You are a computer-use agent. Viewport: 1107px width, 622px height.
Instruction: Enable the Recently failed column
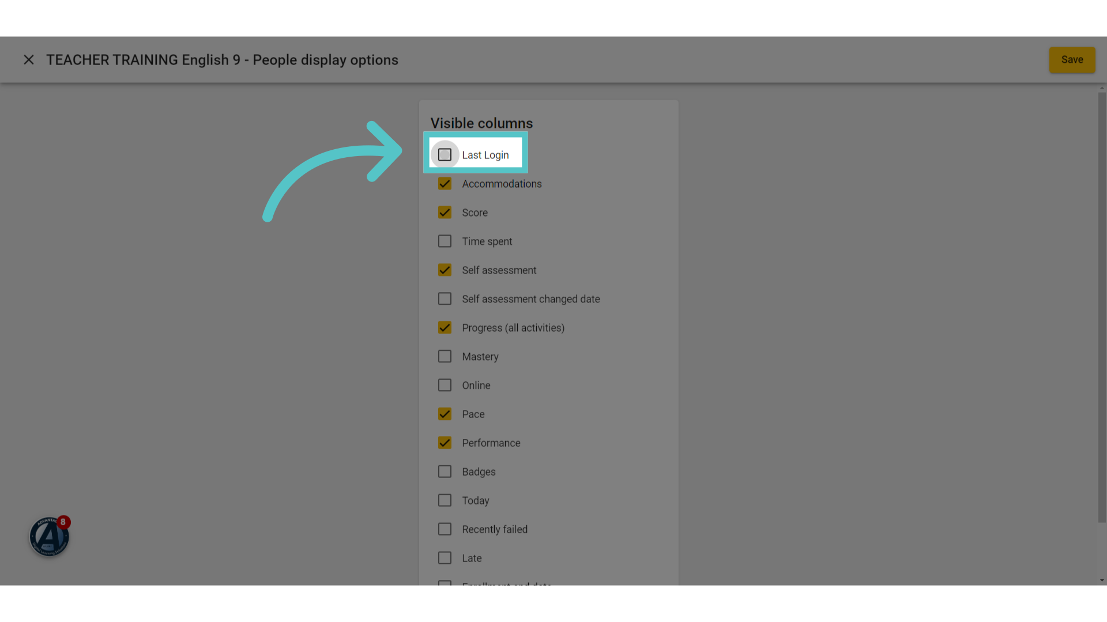pos(445,529)
